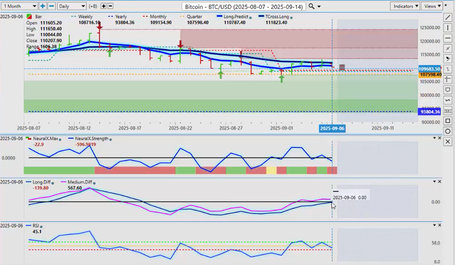Screen dimensions: 455x265
Task: Open the 1 Month range dropdown
Action: click(x=19, y=6)
